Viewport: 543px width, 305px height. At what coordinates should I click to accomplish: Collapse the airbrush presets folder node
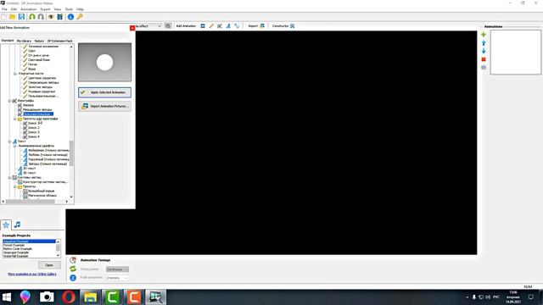coord(15,119)
